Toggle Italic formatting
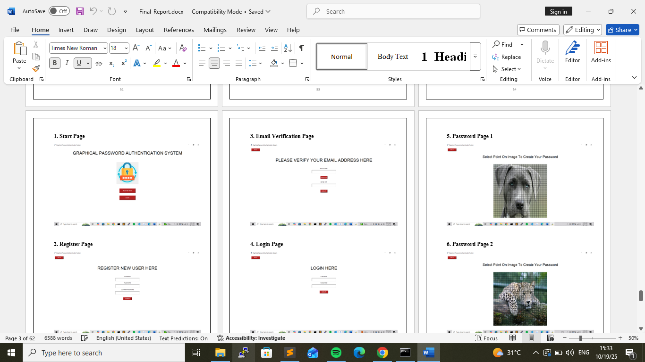The image size is (645, 362). click(x=67, y=63)
